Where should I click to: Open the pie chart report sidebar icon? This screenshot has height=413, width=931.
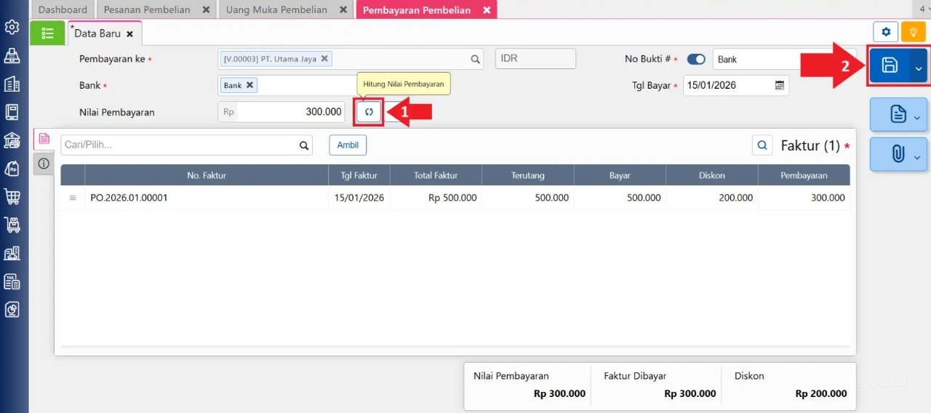click(12, 310)
